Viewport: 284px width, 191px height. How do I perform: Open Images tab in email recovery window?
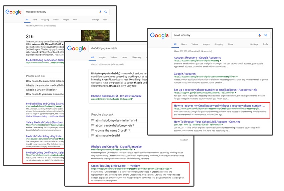tap(206, 44)
